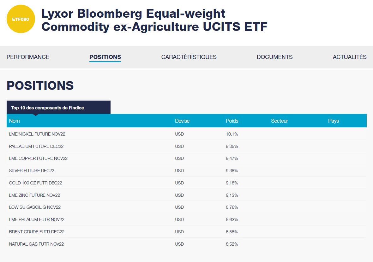This screenshot has width=373, height=262.
Task: Switch to the CARACTÉRISTIQUES tab
Action: point(189,57)
